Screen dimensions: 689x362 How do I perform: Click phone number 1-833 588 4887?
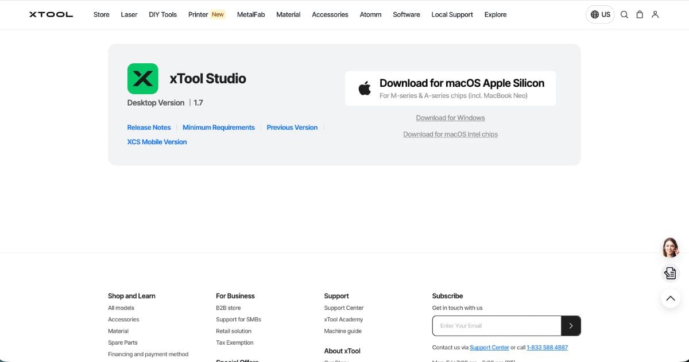[547, 348]
